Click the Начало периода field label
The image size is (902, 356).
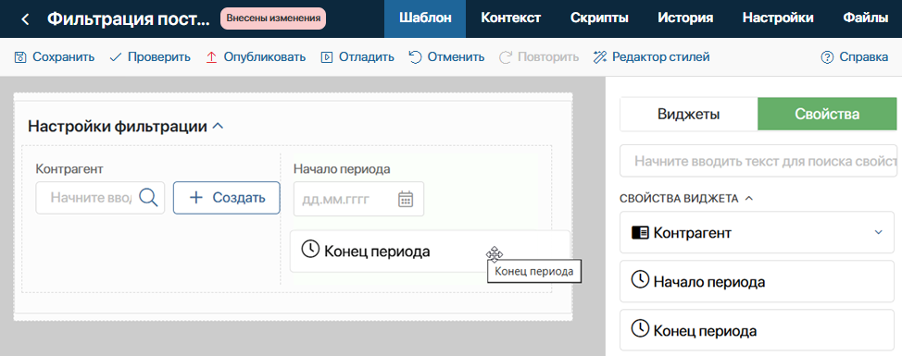point(342,169)
